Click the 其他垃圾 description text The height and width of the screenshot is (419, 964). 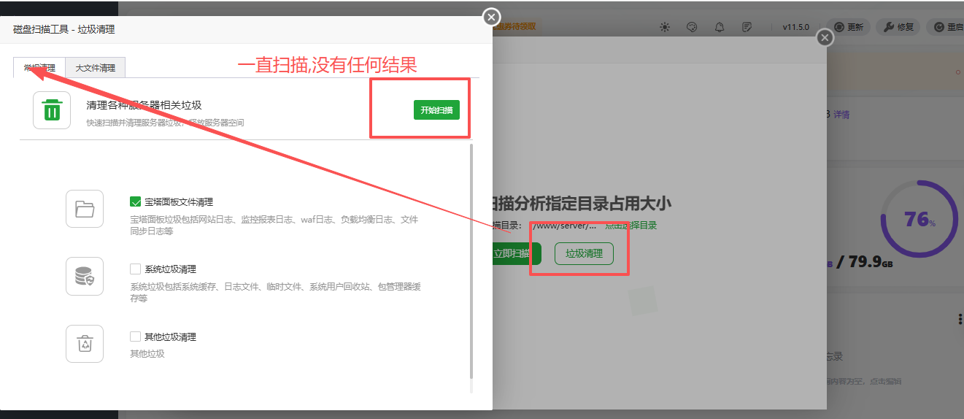point(147,353)
